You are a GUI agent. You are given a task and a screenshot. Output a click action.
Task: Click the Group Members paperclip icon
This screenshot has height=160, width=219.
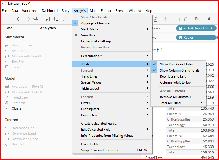point(166,19)
